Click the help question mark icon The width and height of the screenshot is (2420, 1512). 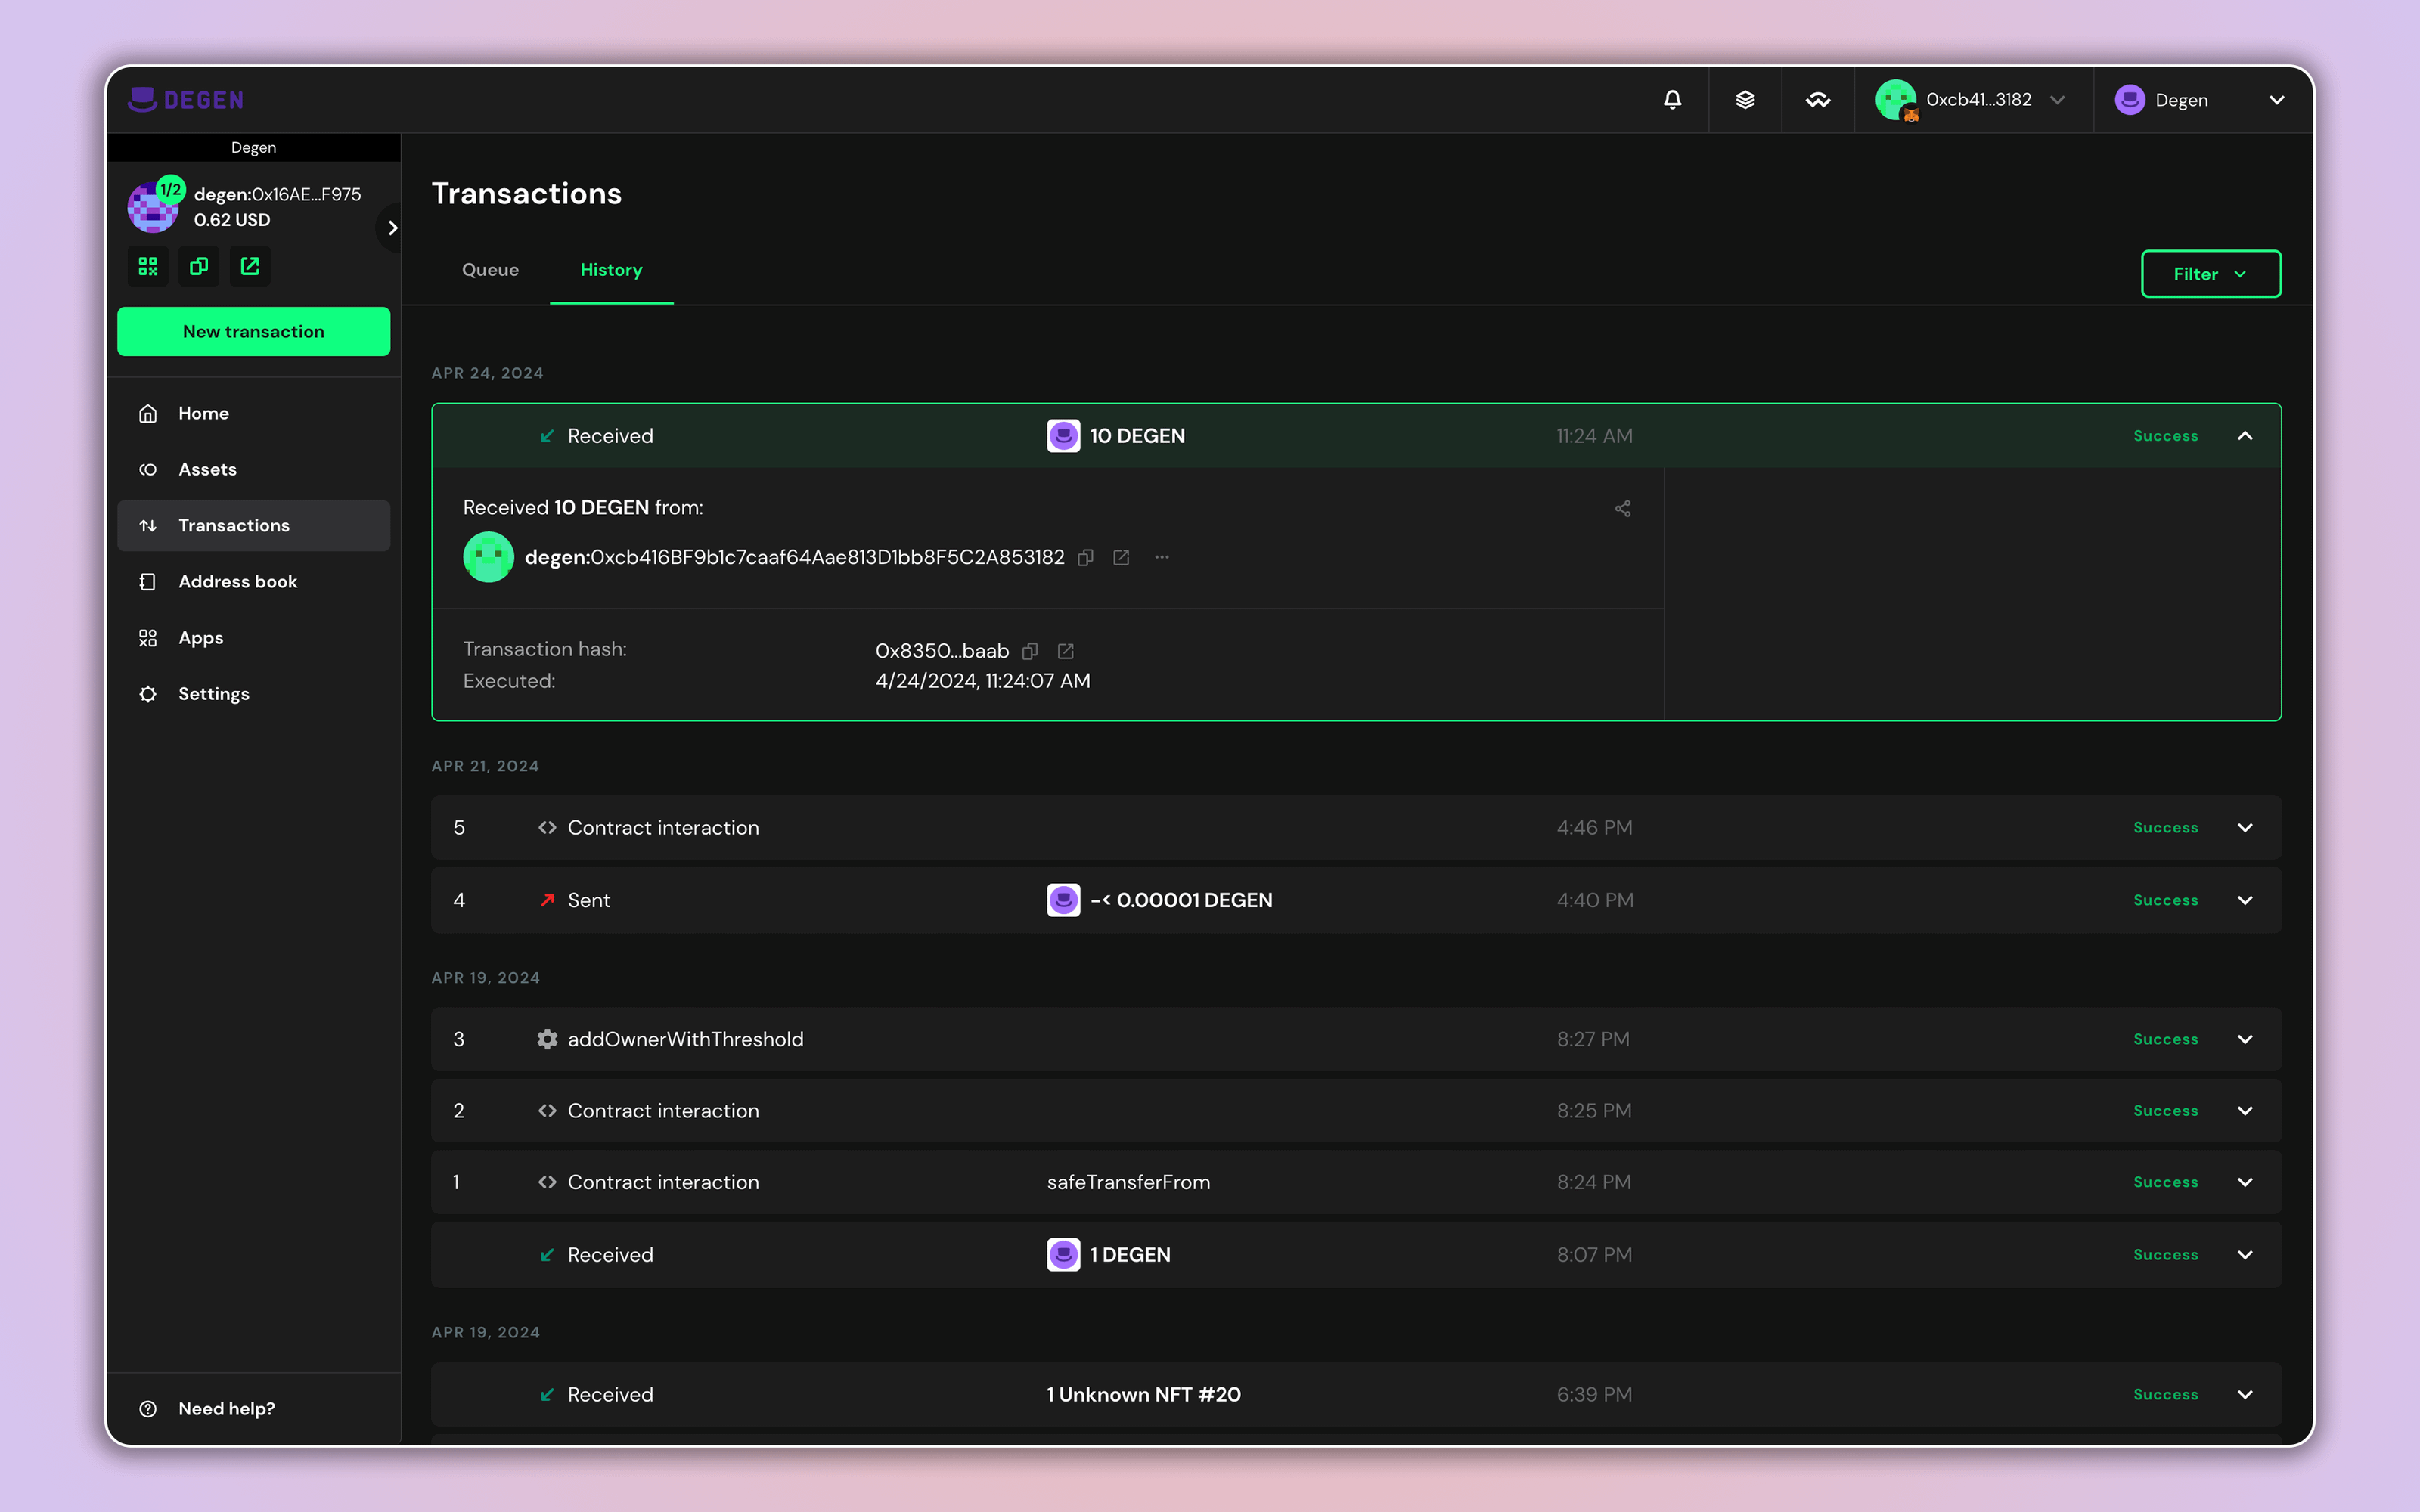[148, 1408]
